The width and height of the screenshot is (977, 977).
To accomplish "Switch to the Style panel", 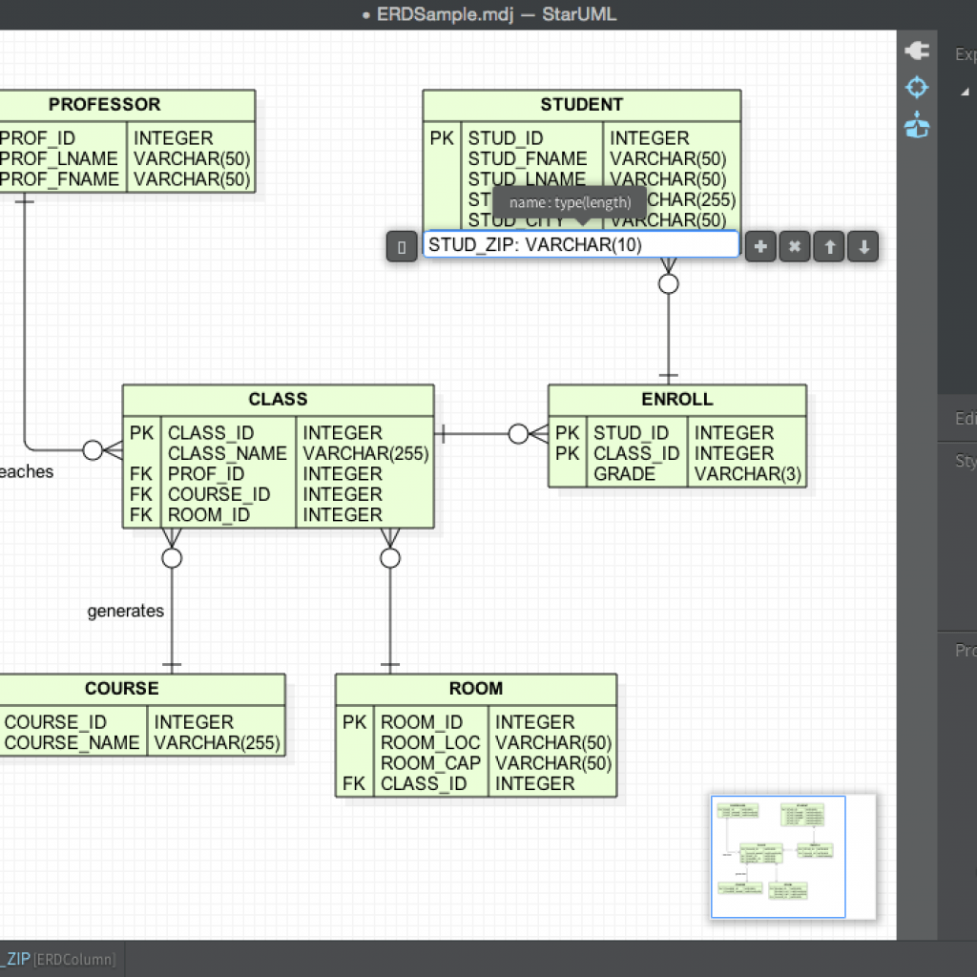I will click(965, 461).
